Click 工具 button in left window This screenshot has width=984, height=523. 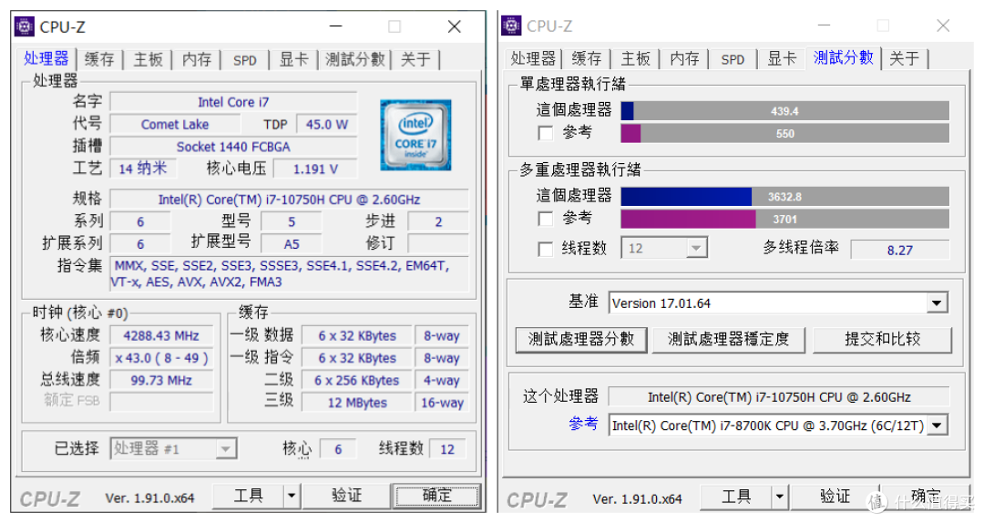249,496
